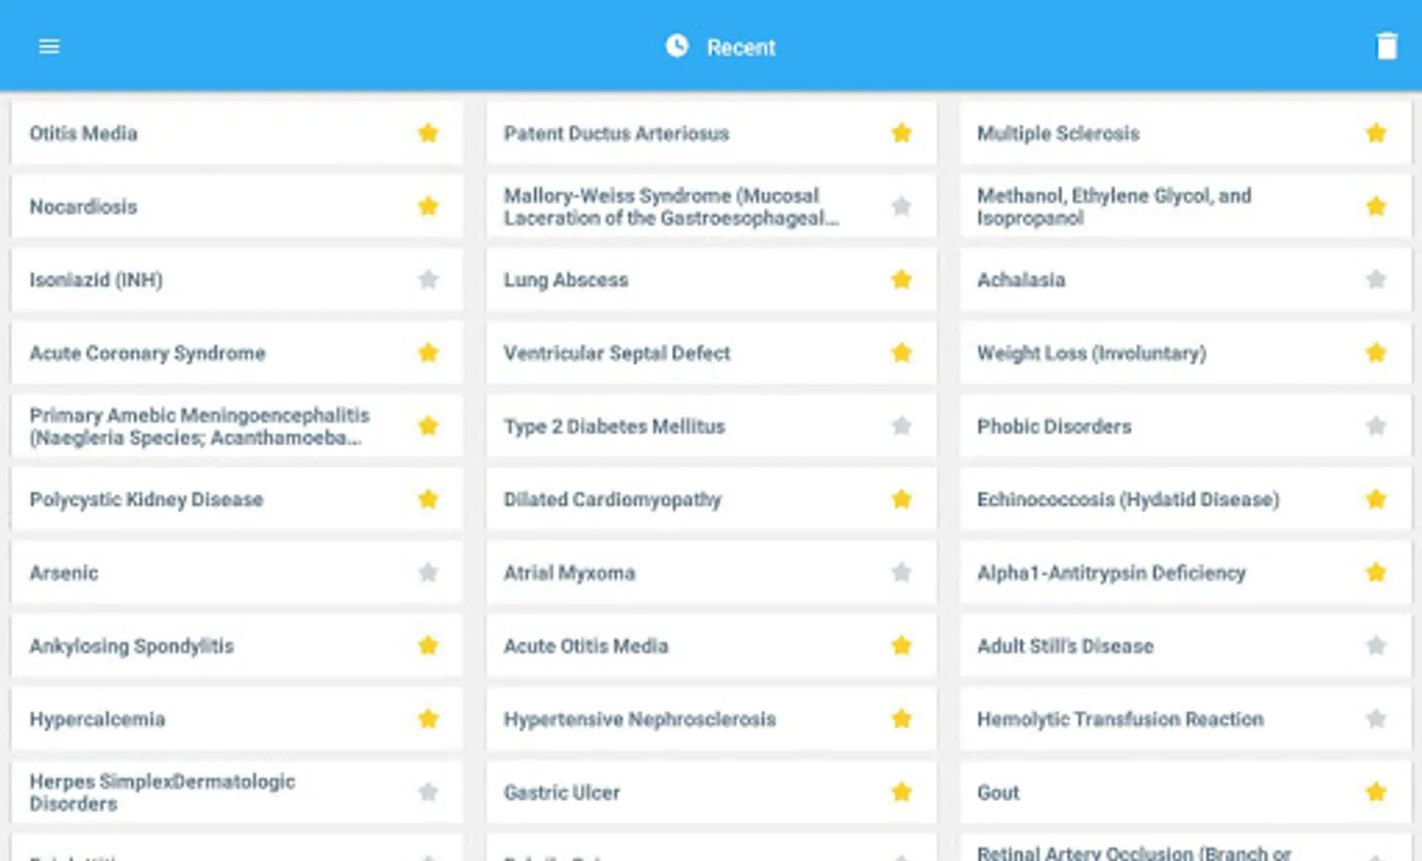1422x861 pixels.
Task: Star the Mallory-Weiss Syndrome entry
Action: (901, 207)
